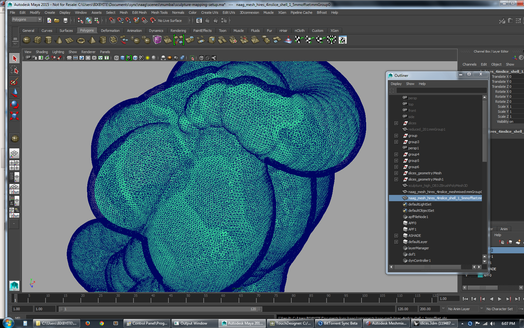Switch to four view layout

[14, 165]
